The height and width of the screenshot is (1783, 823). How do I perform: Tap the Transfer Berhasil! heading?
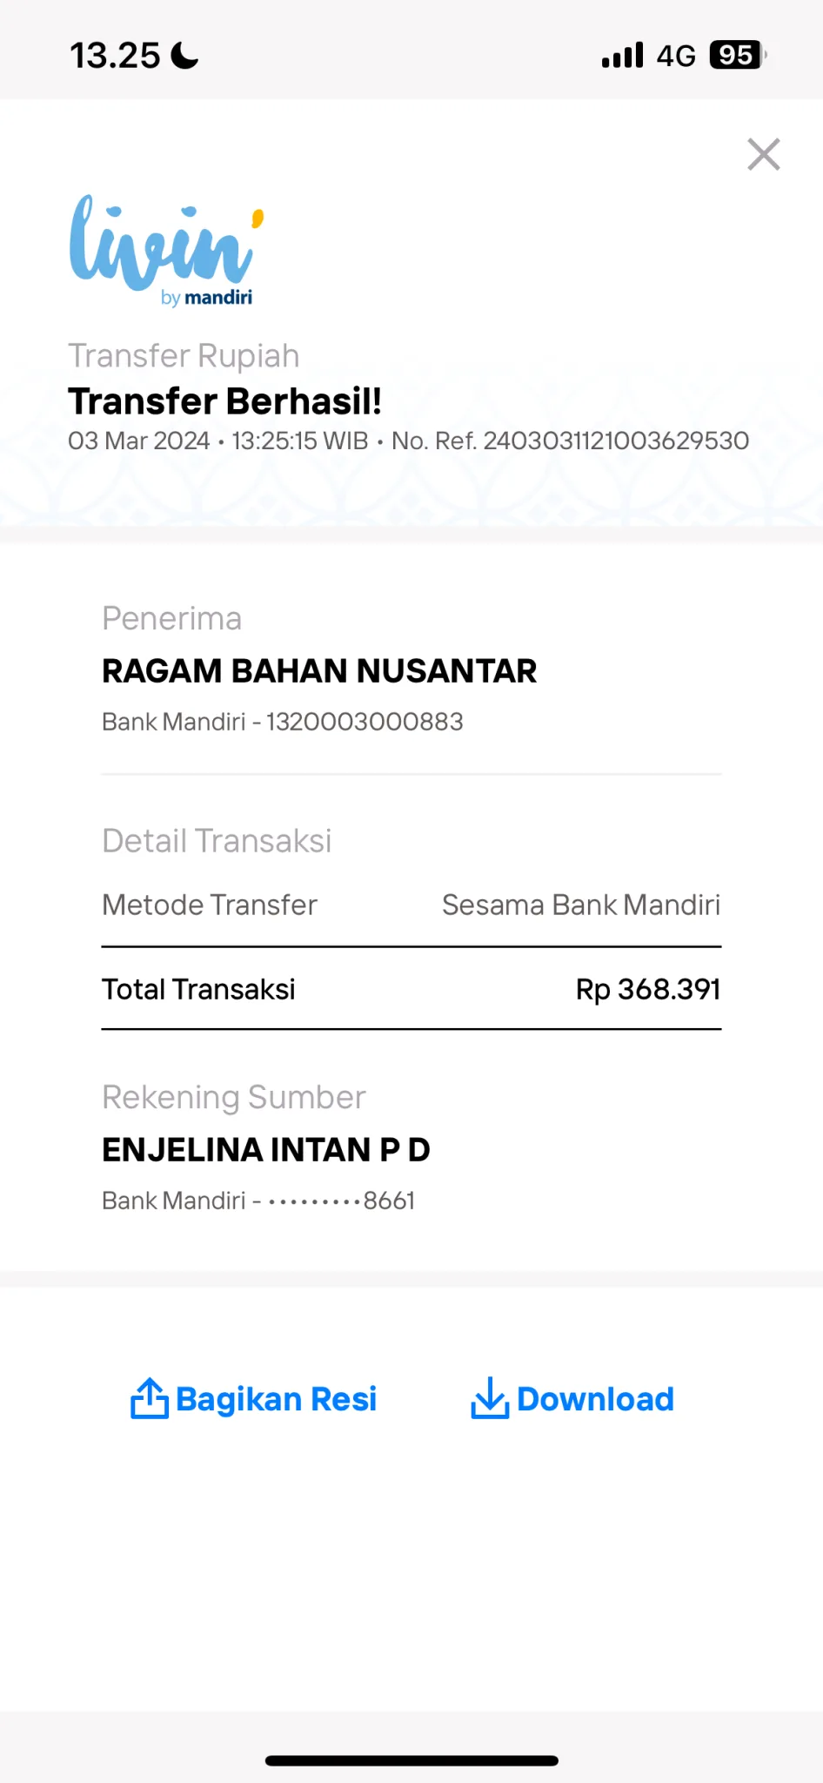click(x=225, y=401)
